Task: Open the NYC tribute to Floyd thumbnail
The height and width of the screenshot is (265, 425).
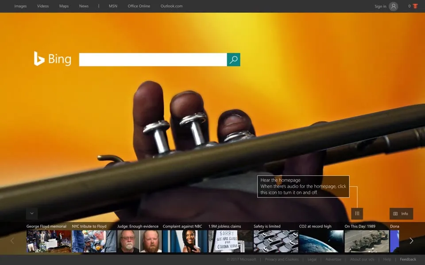Action: click(x=94, y=241)
